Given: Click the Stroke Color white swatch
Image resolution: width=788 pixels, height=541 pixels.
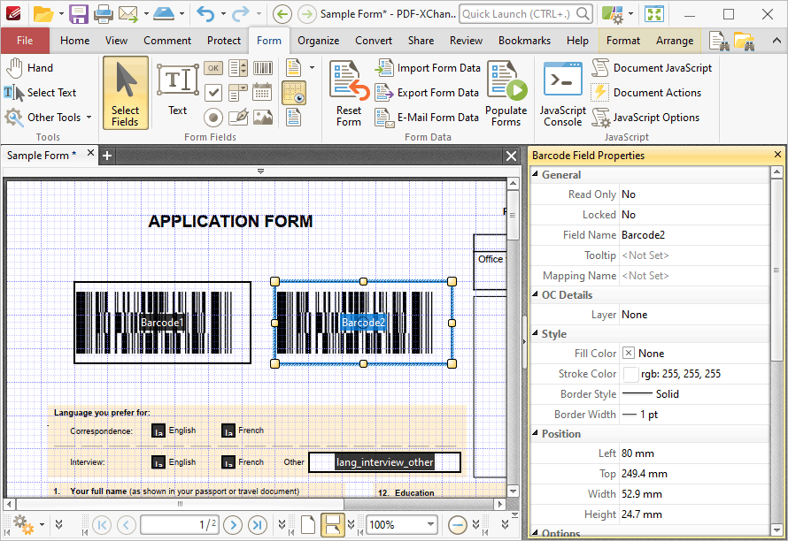Looking at the screenshot, I should 630,374.
